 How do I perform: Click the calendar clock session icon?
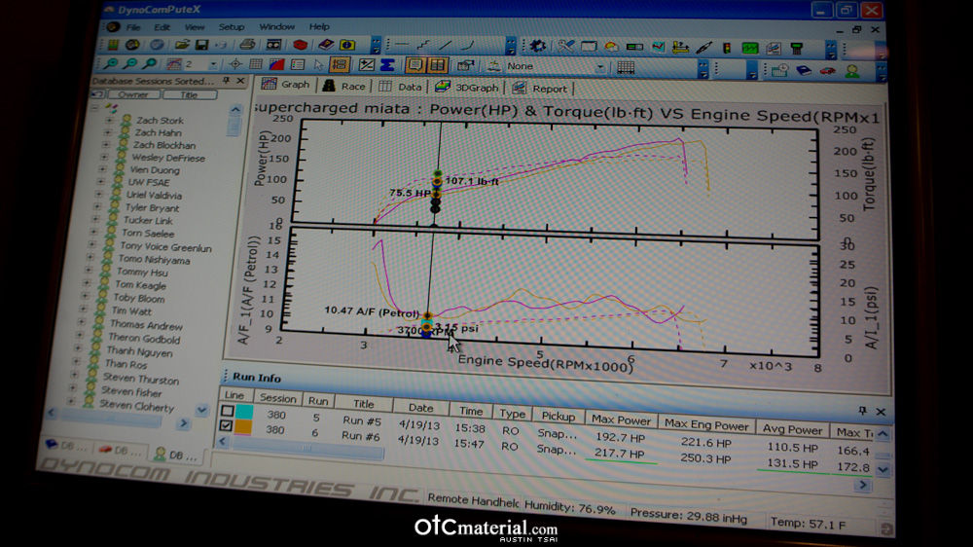780,70
